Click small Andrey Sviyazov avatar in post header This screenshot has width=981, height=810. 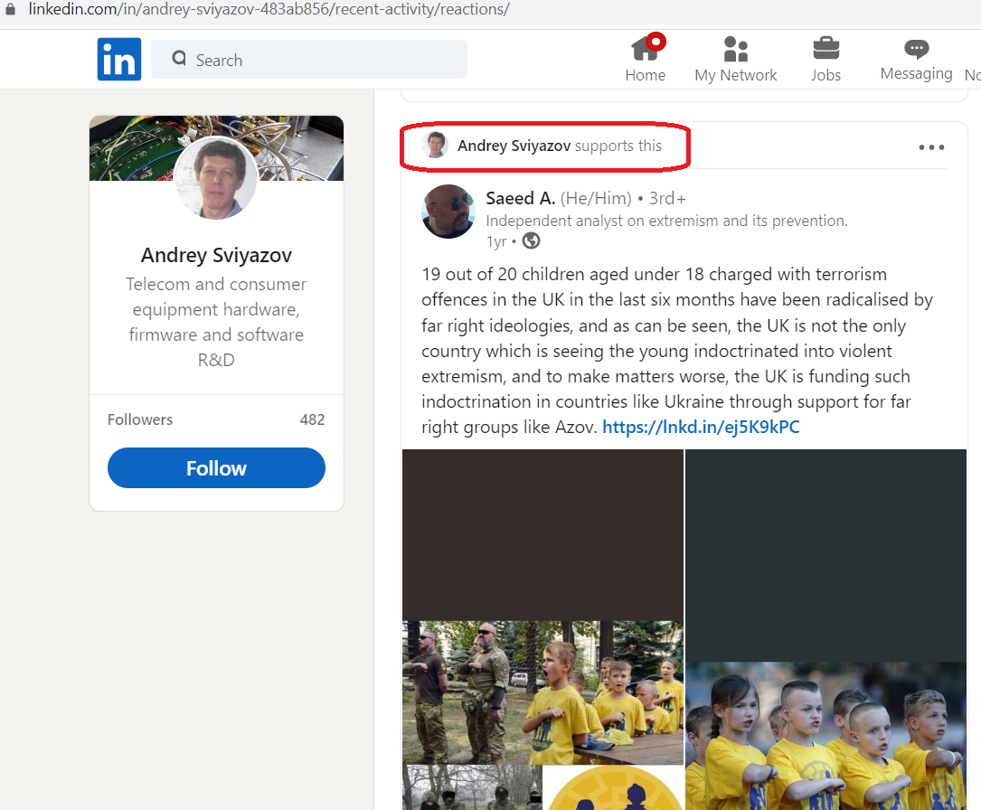[x=435, y=146]
